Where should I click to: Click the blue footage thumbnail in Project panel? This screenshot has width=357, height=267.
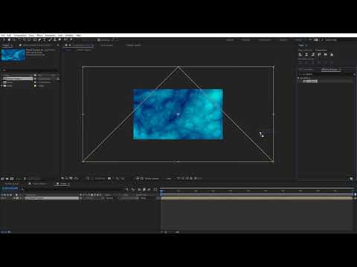13,54
